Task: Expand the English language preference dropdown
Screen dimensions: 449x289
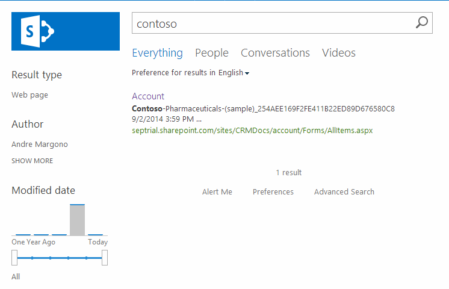Action: click(x=234, y=73)
